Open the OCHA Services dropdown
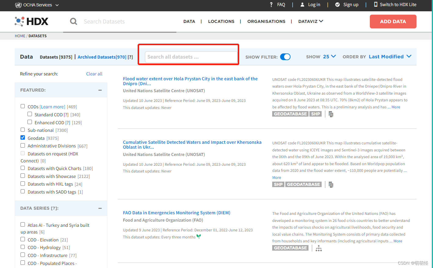This screenshot has height=268, width=433. pos(37,5)
